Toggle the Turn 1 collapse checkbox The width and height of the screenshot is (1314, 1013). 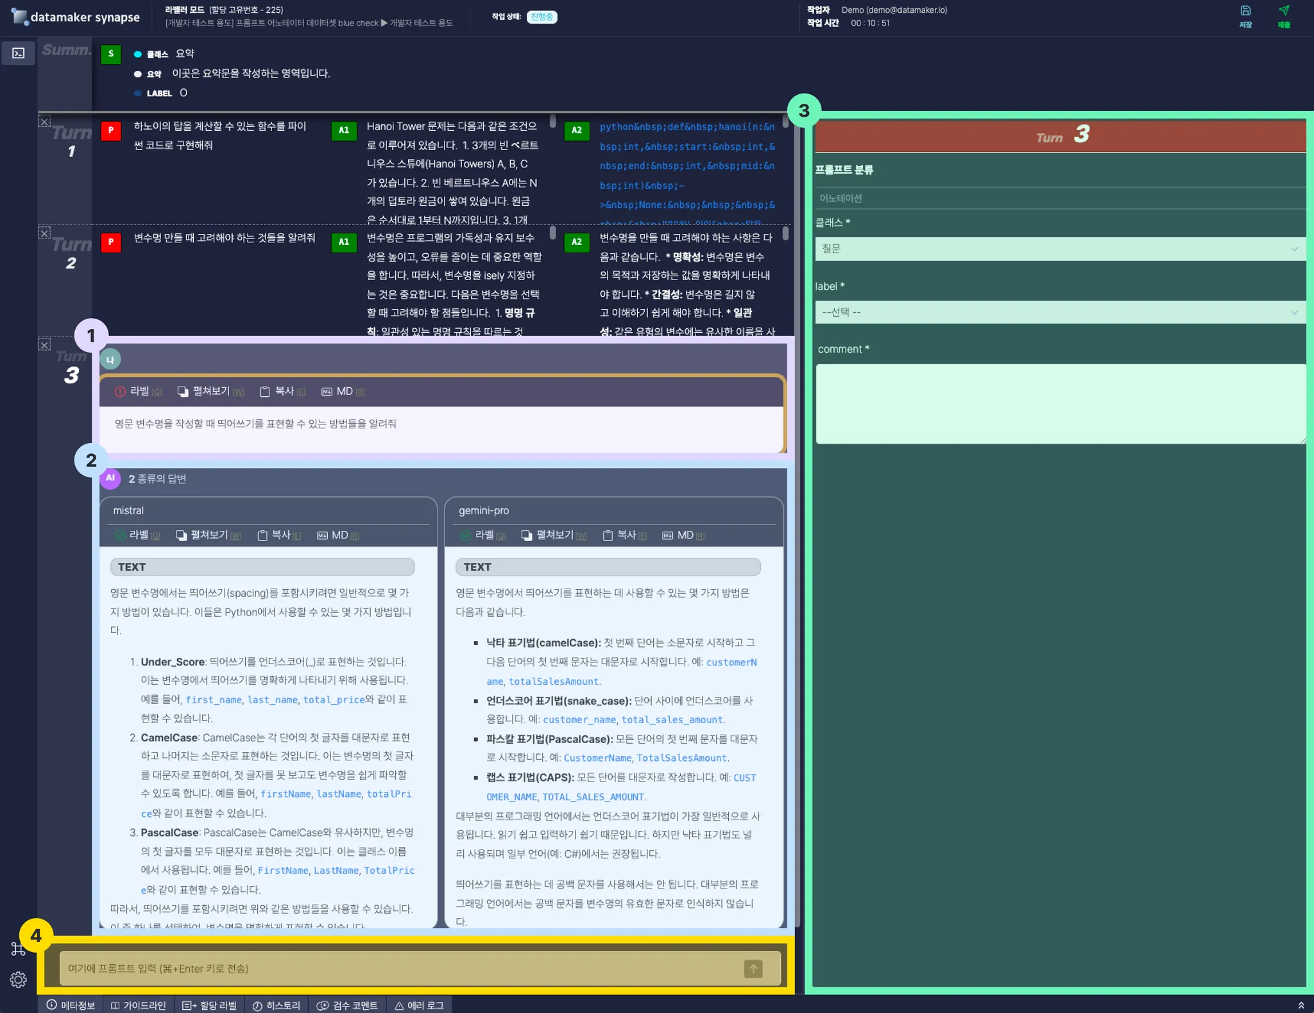tap(44, 122)
